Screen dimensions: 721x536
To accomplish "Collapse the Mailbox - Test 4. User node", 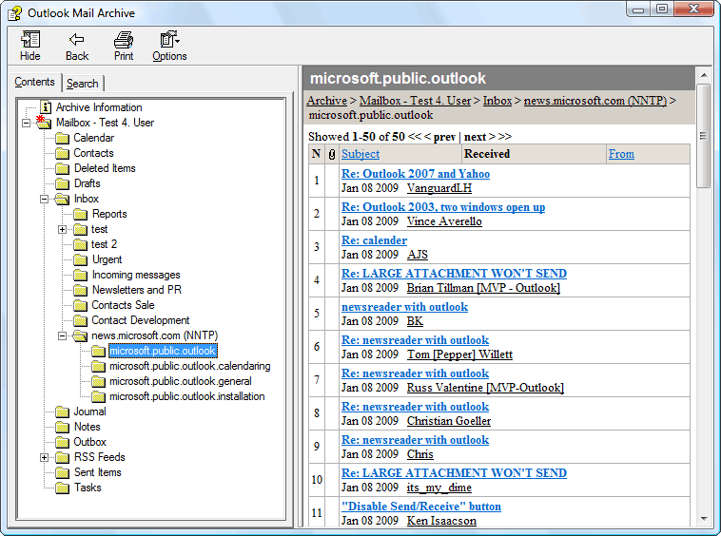I will pos(27,123).
